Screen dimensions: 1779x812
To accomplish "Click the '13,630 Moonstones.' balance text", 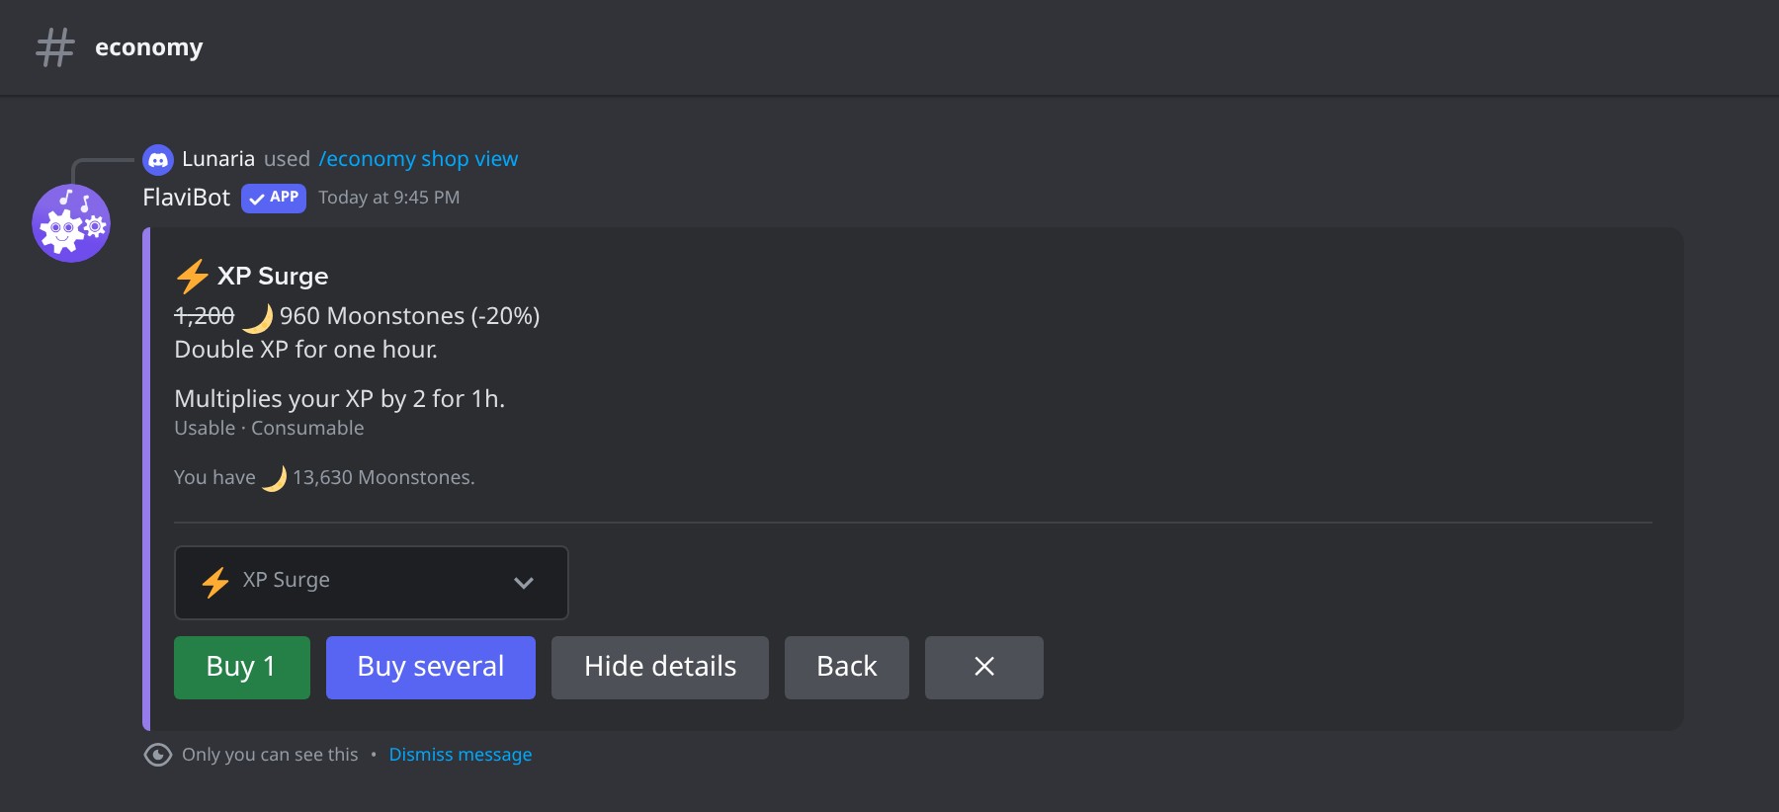I will pos(383,478).
